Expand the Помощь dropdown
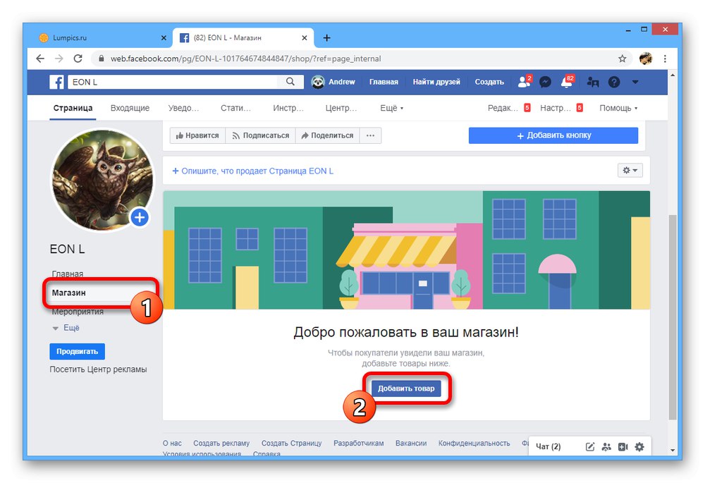Image resolution: width=705 pixels, height=483 pixels. 618,108
